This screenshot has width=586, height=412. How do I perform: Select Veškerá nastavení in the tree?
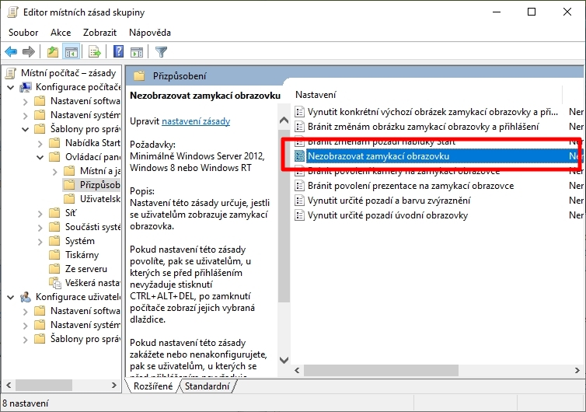tap(92, 283)
